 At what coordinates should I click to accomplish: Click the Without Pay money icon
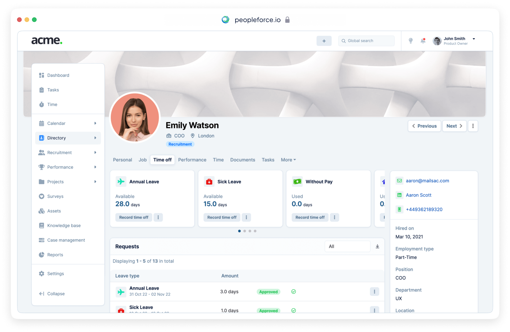297,182
